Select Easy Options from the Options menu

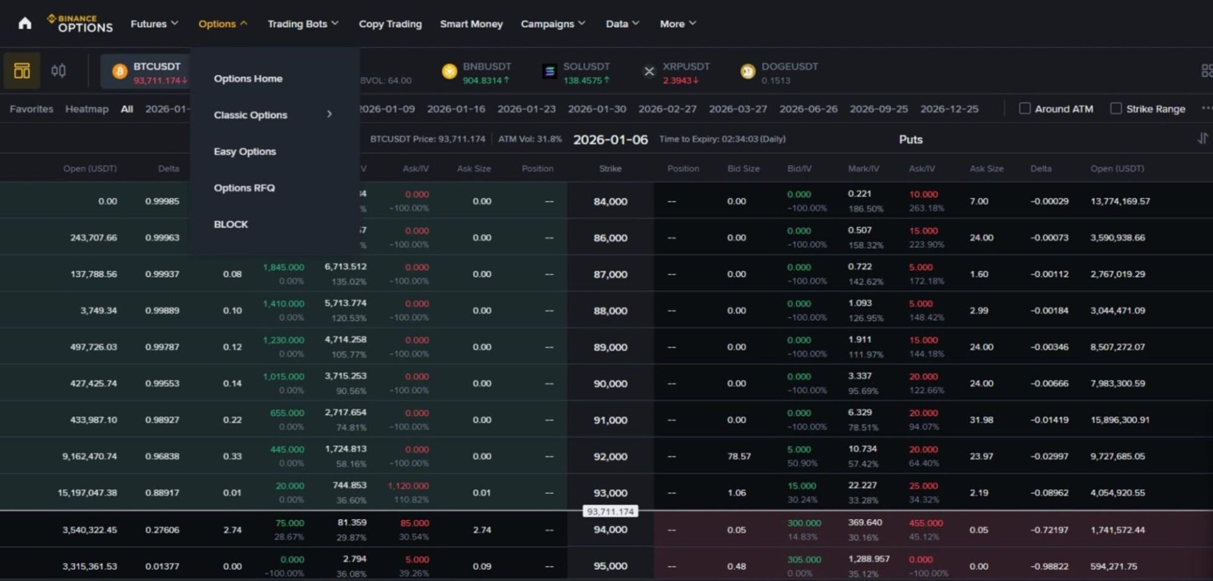(244, 151)
